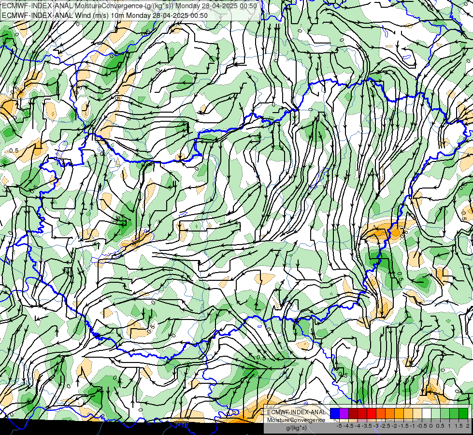Pick the bright red swatch between -3.5 and -3
The image size is (473, 435).
click(x=372, y=413)
